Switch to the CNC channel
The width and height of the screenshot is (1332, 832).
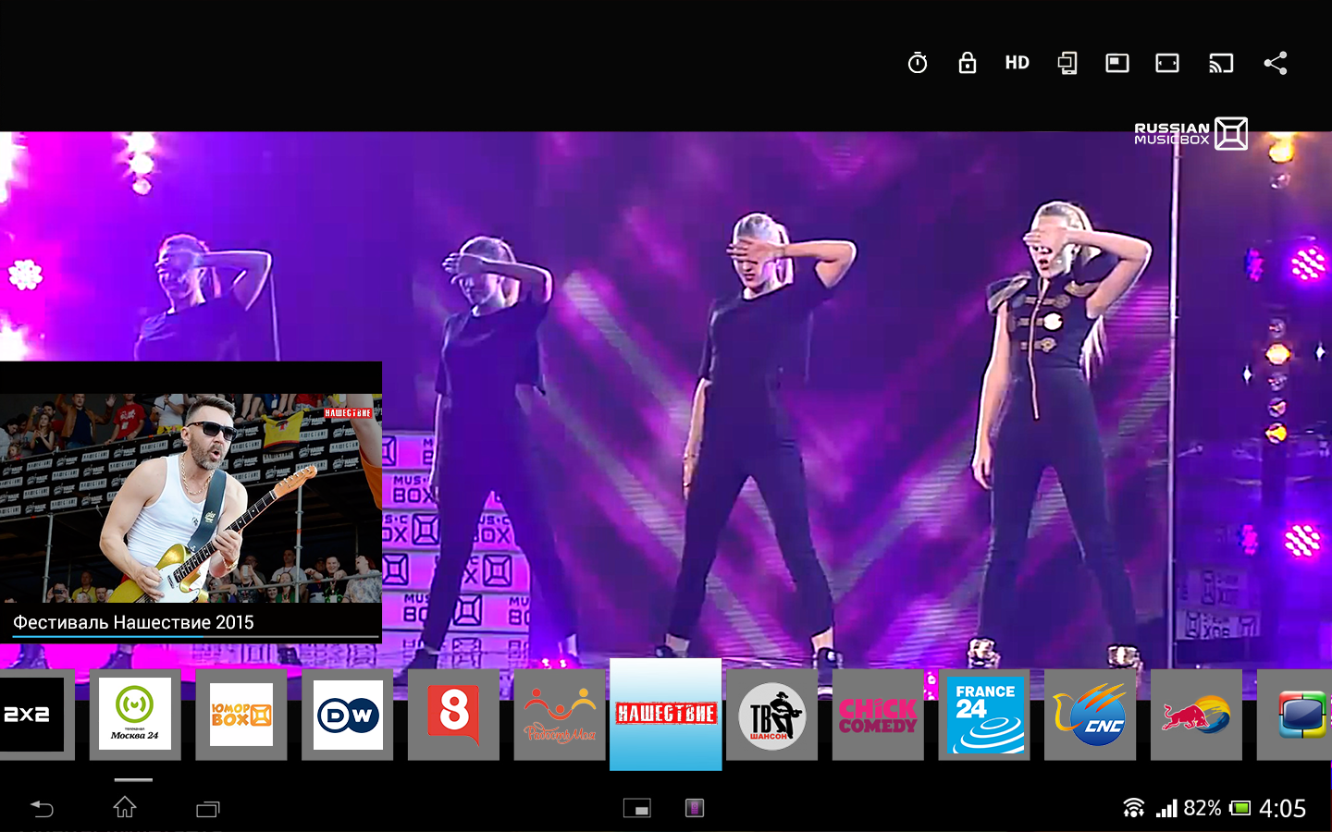point(1090,715)
